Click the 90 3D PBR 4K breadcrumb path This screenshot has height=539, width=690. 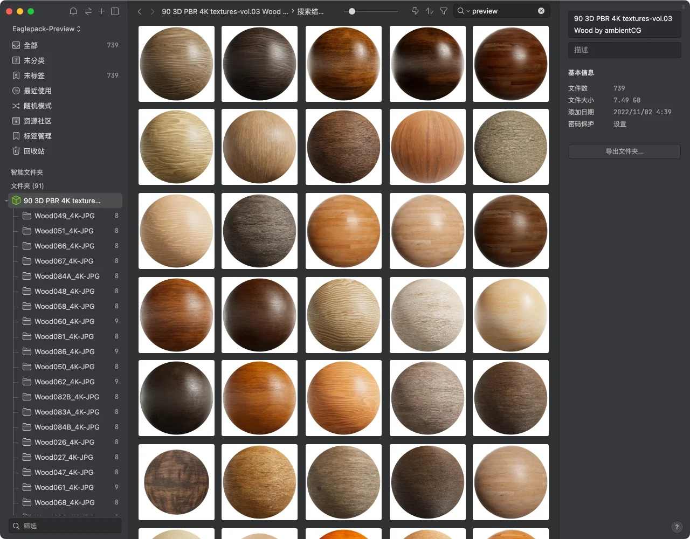tap(225, 11)
